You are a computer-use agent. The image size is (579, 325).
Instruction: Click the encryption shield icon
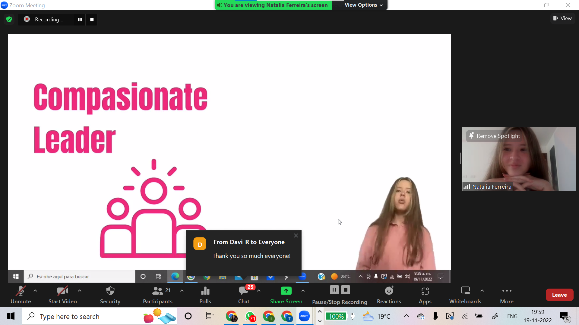pyautogui.click(x=9, y=20)
